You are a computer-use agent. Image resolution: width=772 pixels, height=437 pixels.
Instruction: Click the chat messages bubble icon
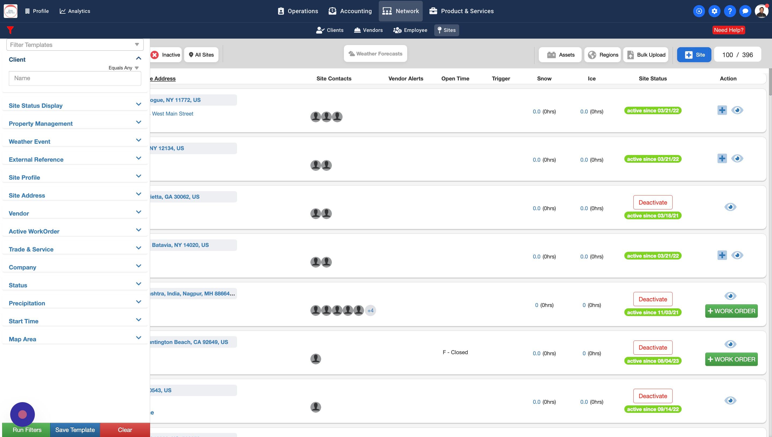coord(745,11)
